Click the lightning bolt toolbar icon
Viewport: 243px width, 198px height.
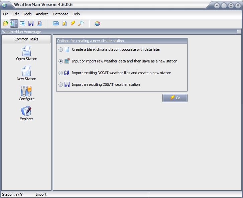click(x=73, y=23)
